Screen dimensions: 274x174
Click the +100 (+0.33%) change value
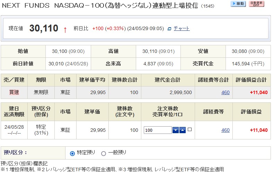tap(109, 28)
